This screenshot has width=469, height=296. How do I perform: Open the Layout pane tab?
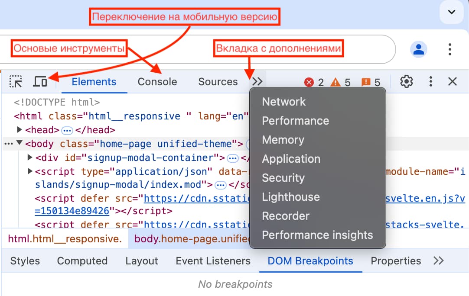click(x=141, y=261)
